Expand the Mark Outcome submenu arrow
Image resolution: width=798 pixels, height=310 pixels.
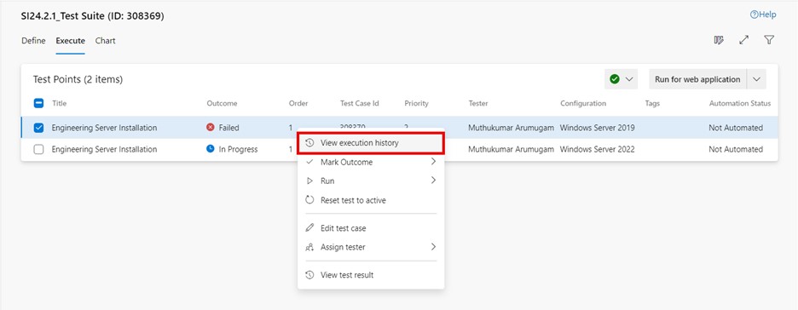pyautogui.click(x=433, y=162)
